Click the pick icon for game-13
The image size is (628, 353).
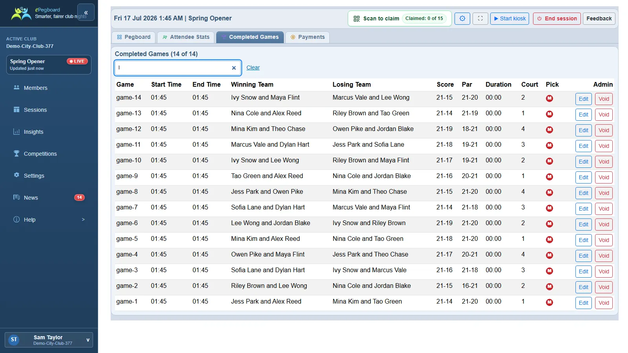(549, 114)
